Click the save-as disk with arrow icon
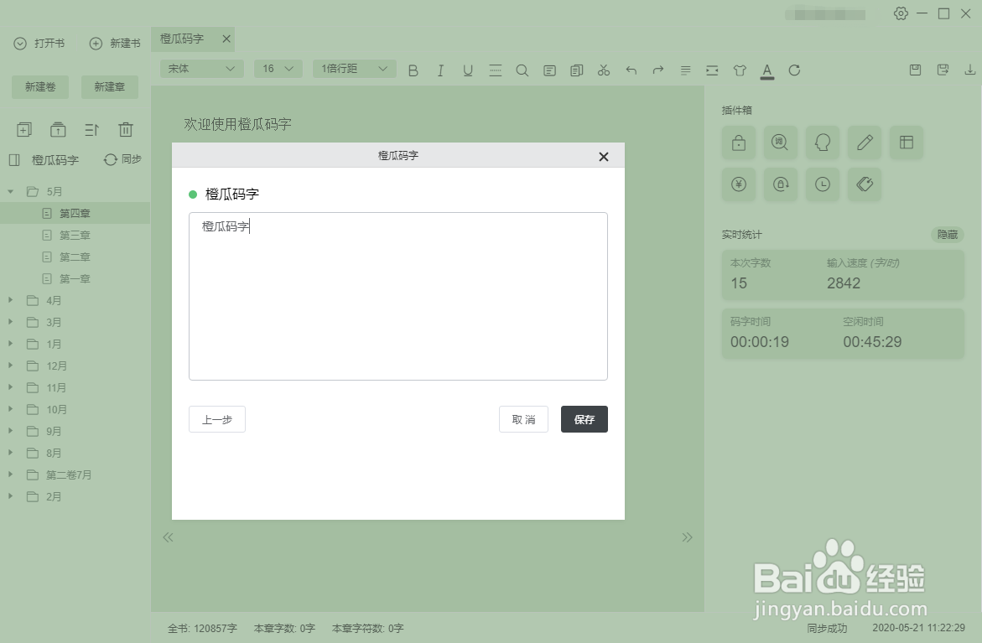This screenshot has width=982, height=643. 943,70
